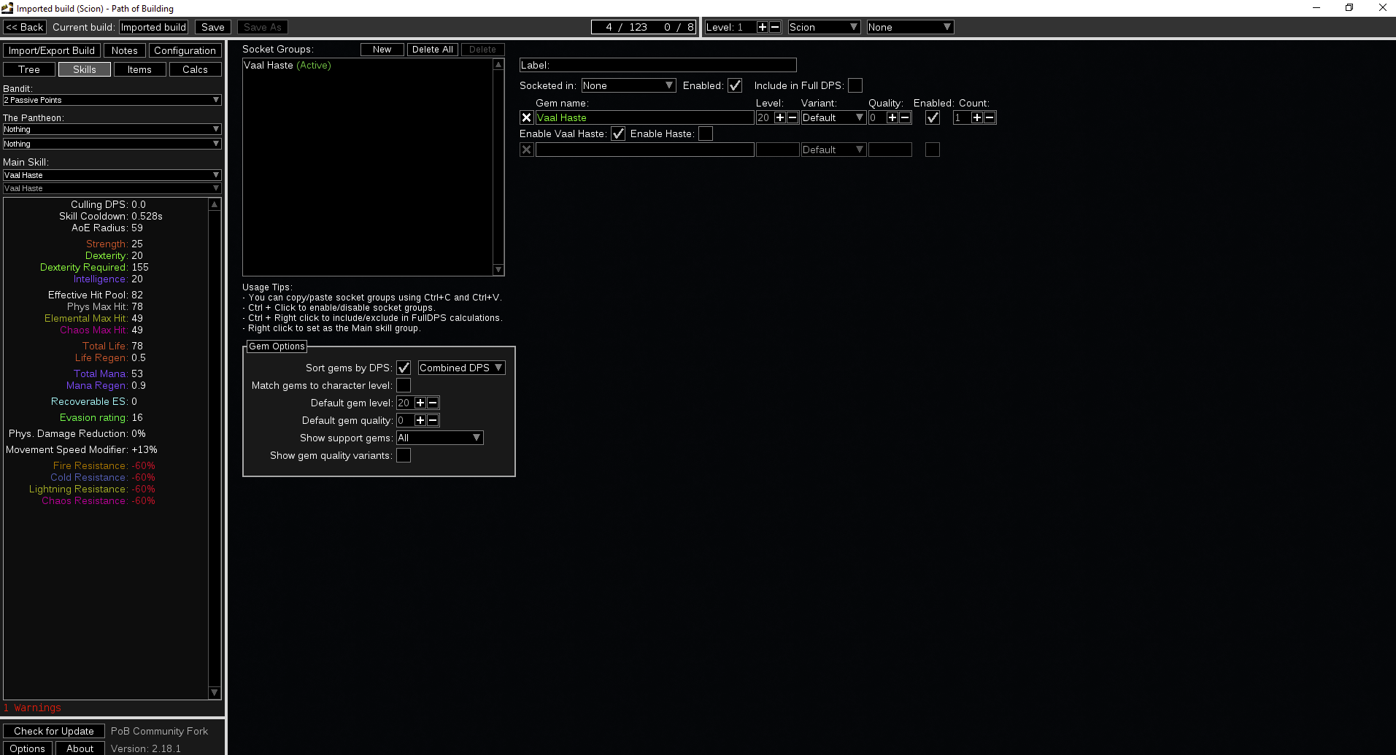
Task: Decrease Vaal Haste gem level minus icon
Action: [793, 117]
